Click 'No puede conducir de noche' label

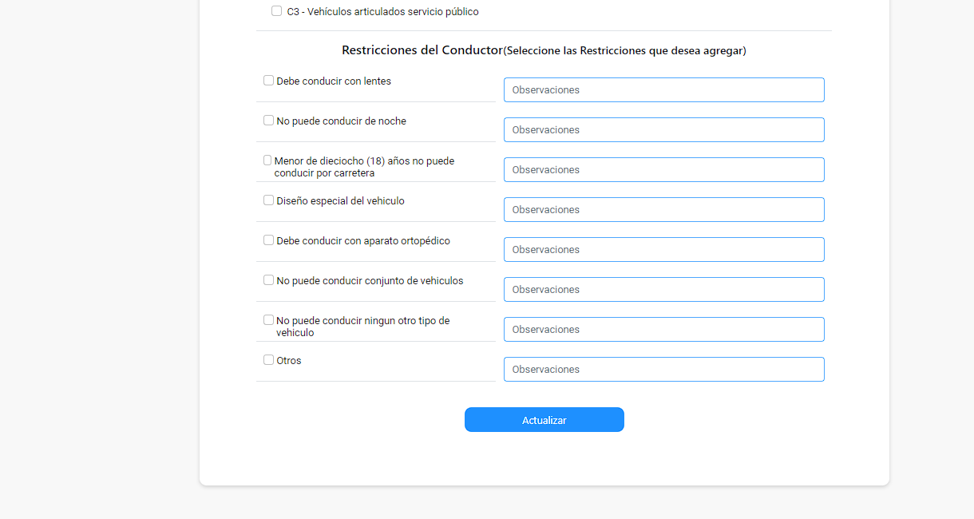tap(341, 121)
